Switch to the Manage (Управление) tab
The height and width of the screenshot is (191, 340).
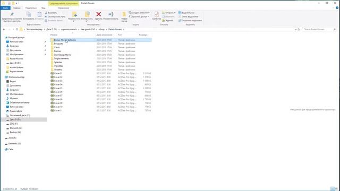pos(64,8)
